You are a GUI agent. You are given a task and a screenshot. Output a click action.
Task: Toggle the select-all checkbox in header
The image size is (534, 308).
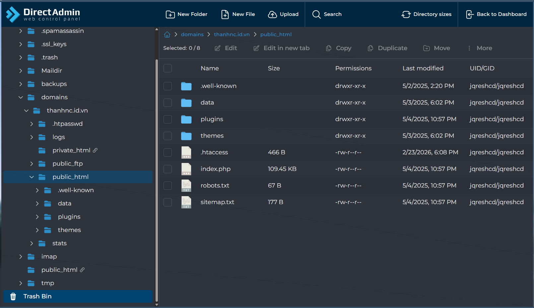[x=168, y=68]
